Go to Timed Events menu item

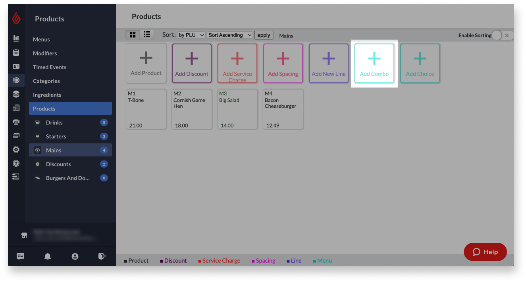(x=50, y=67)
